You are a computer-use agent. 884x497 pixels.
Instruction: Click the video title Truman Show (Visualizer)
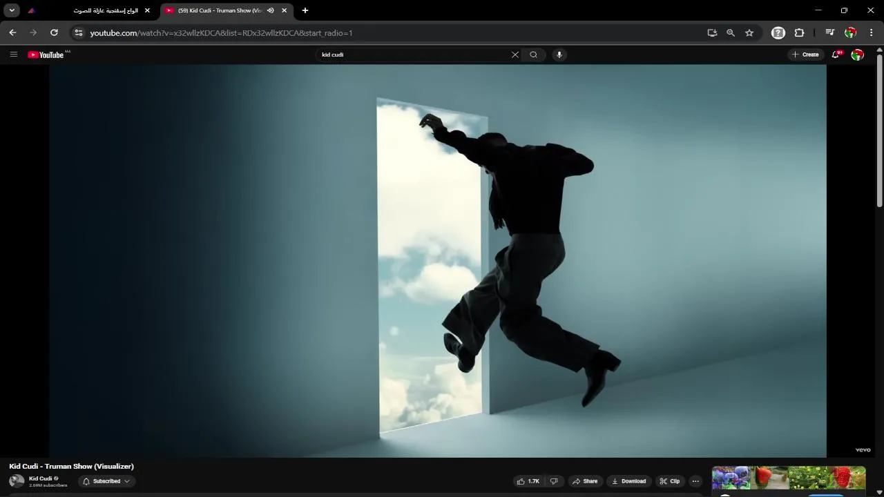pos(71,466)
